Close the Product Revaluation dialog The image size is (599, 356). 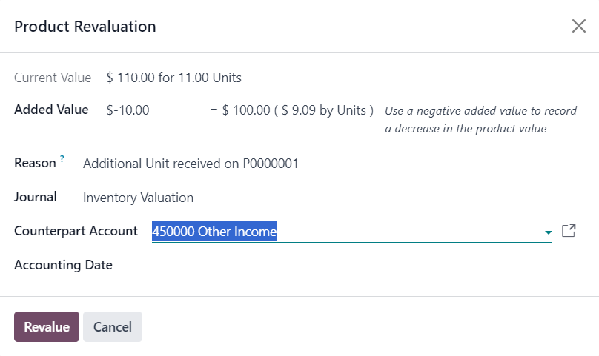tap(579, 27)
